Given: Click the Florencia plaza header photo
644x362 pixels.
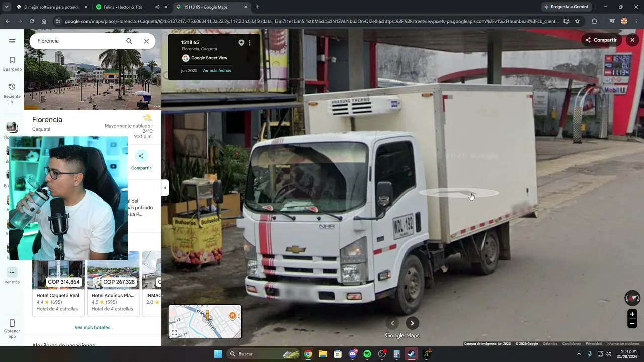Looking at the screenshot, I should 93,79.
